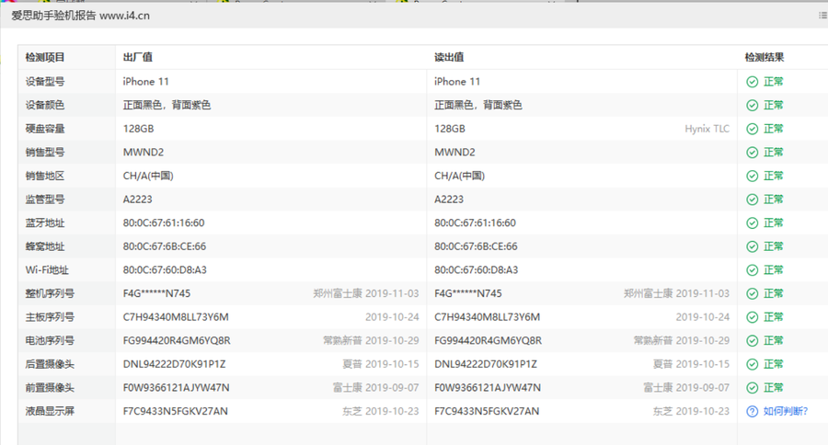828x445 pixels.
Task: Click the 主板序列号 row label
Action: pyautogui.click(x=50, y=317)
